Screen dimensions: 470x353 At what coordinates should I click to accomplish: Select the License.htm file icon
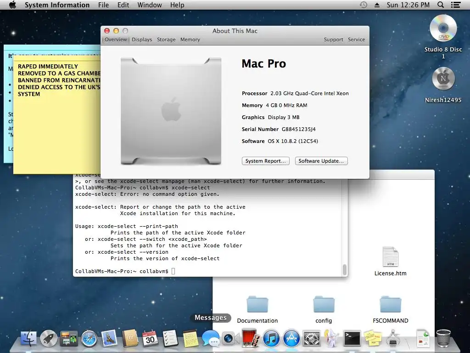pos(390,256)
